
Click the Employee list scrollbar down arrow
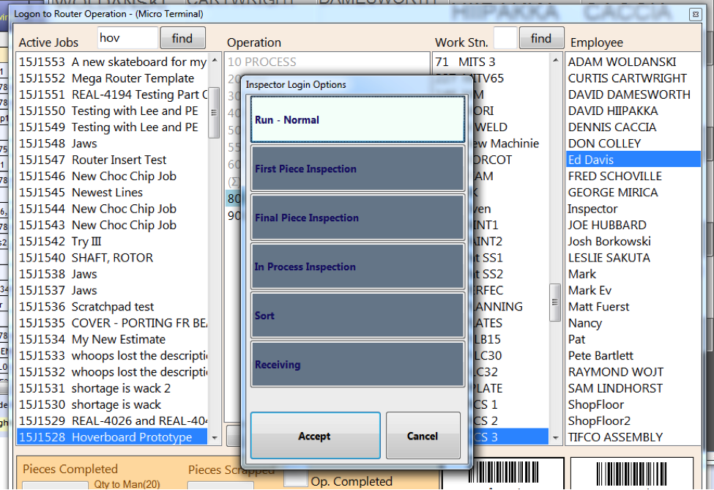tap(554, 437)
